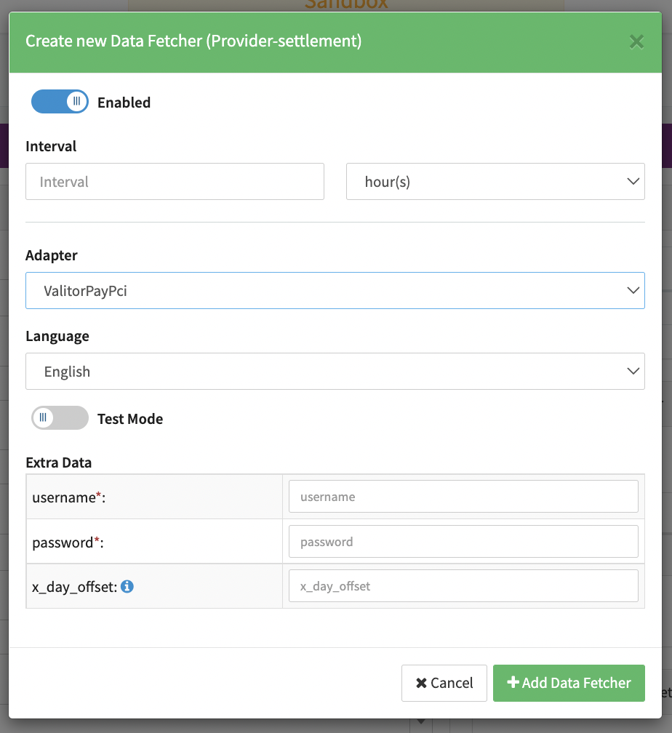Close the Create new Data Fetcher dialog
Screen dimensions: 672x733
[636, 42]
